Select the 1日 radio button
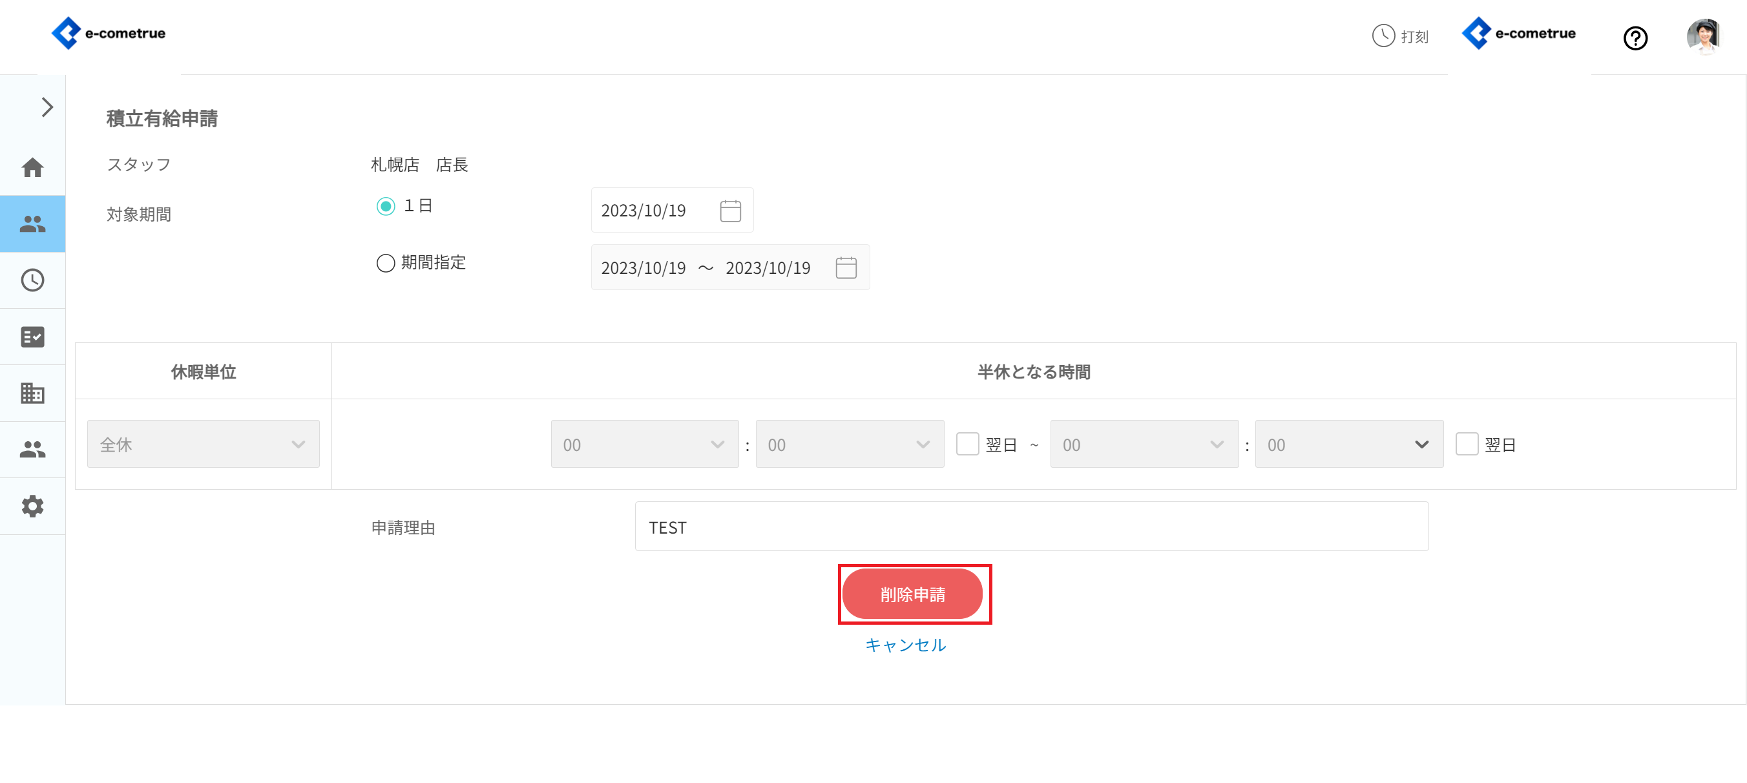Viewport: 1747px width, 783px height. pos(386,206)
